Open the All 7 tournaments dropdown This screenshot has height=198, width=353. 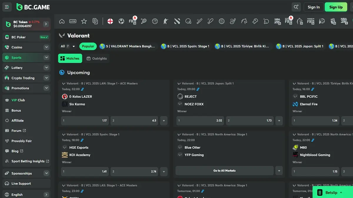coord(68,46)
